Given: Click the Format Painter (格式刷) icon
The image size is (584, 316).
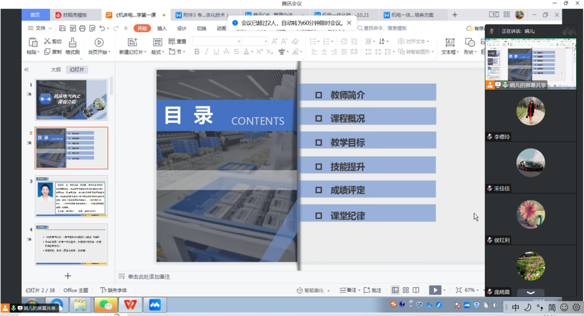Looking at the screenshot, I should (72, 42).
